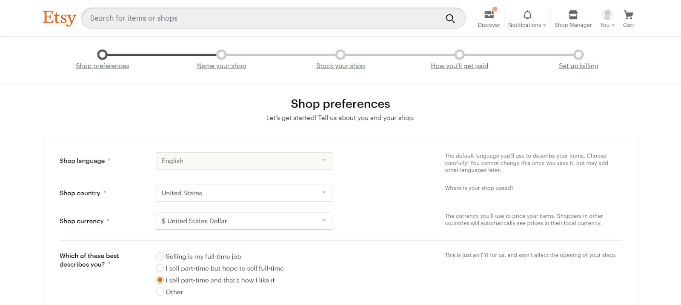Screen dimensions: 681x305
Task: Open the Shop Manager storefront icon
Action: tap(573, 15)
